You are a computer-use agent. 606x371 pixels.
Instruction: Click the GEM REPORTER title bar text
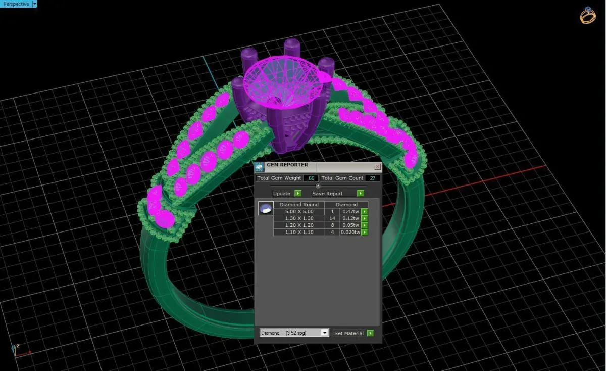click(x=287, y=165)
